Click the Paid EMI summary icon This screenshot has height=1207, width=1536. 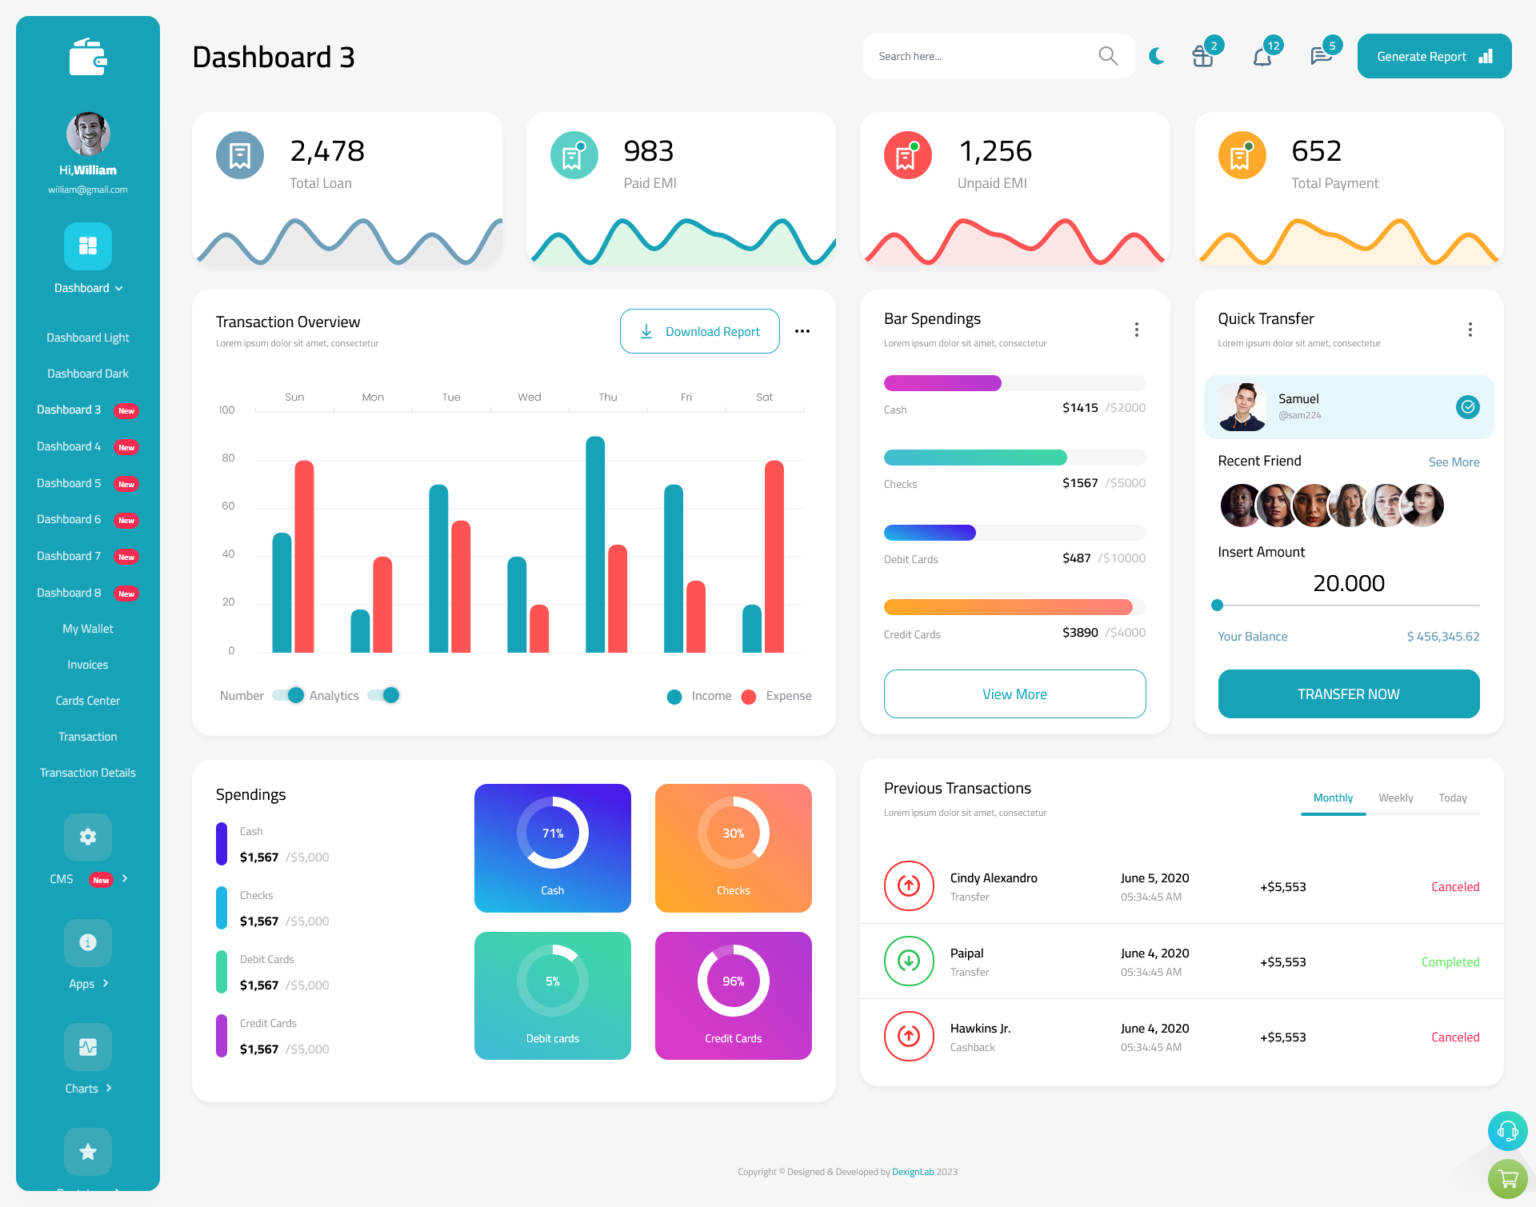point(572,151)
